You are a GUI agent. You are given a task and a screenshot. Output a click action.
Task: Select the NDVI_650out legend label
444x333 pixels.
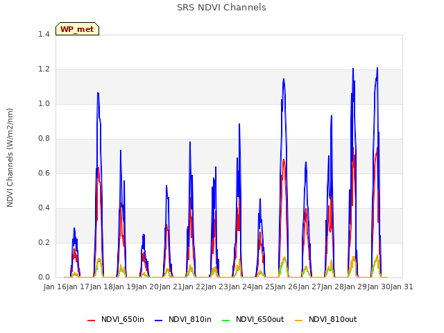260,319
